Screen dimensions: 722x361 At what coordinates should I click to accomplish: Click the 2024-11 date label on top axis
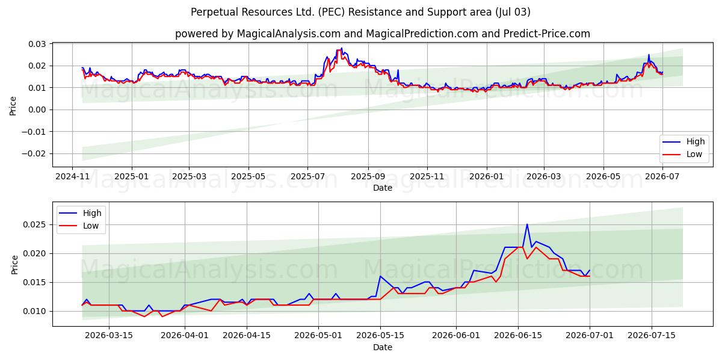point(72,177)
